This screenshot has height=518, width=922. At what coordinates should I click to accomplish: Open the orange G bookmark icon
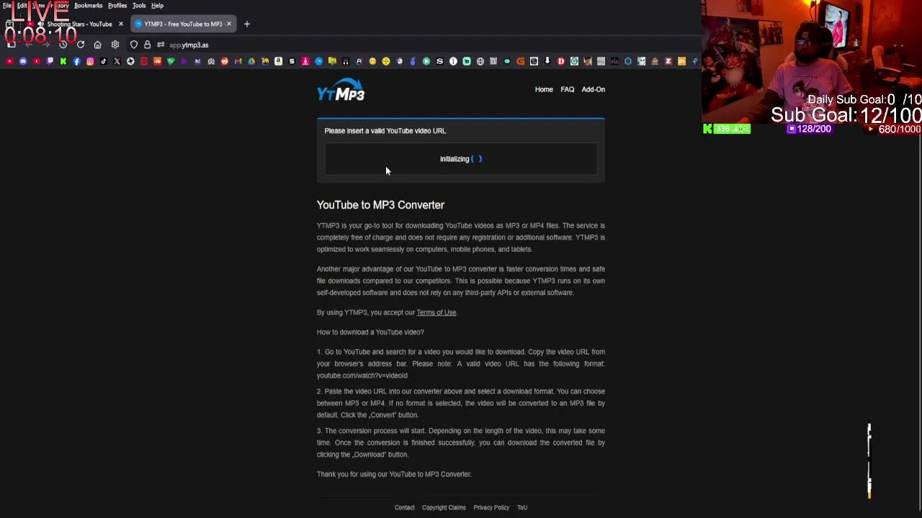pos(520,61)
